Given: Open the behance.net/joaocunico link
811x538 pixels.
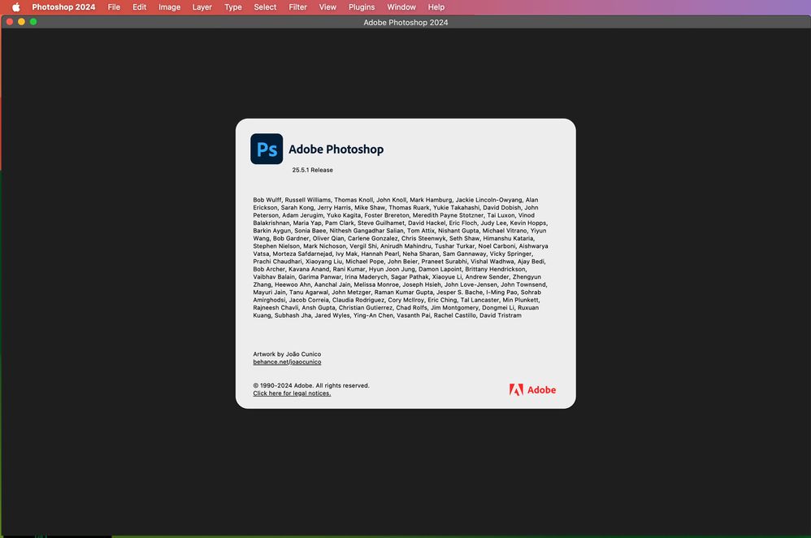Looking at the screenshot, I should click(287, 362).
